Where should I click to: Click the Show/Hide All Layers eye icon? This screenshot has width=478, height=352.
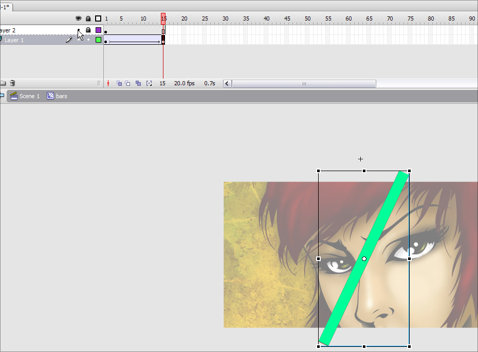[78, 18]
